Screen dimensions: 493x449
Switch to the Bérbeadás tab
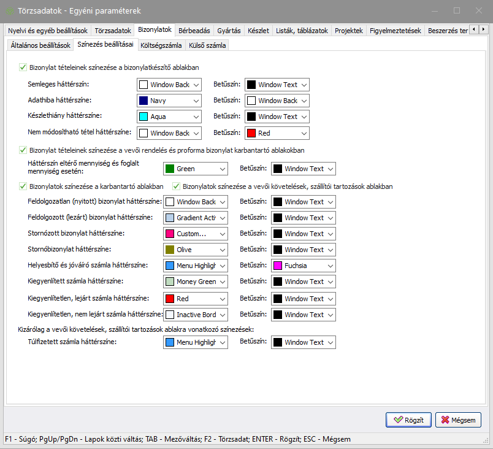click(194, 31)
